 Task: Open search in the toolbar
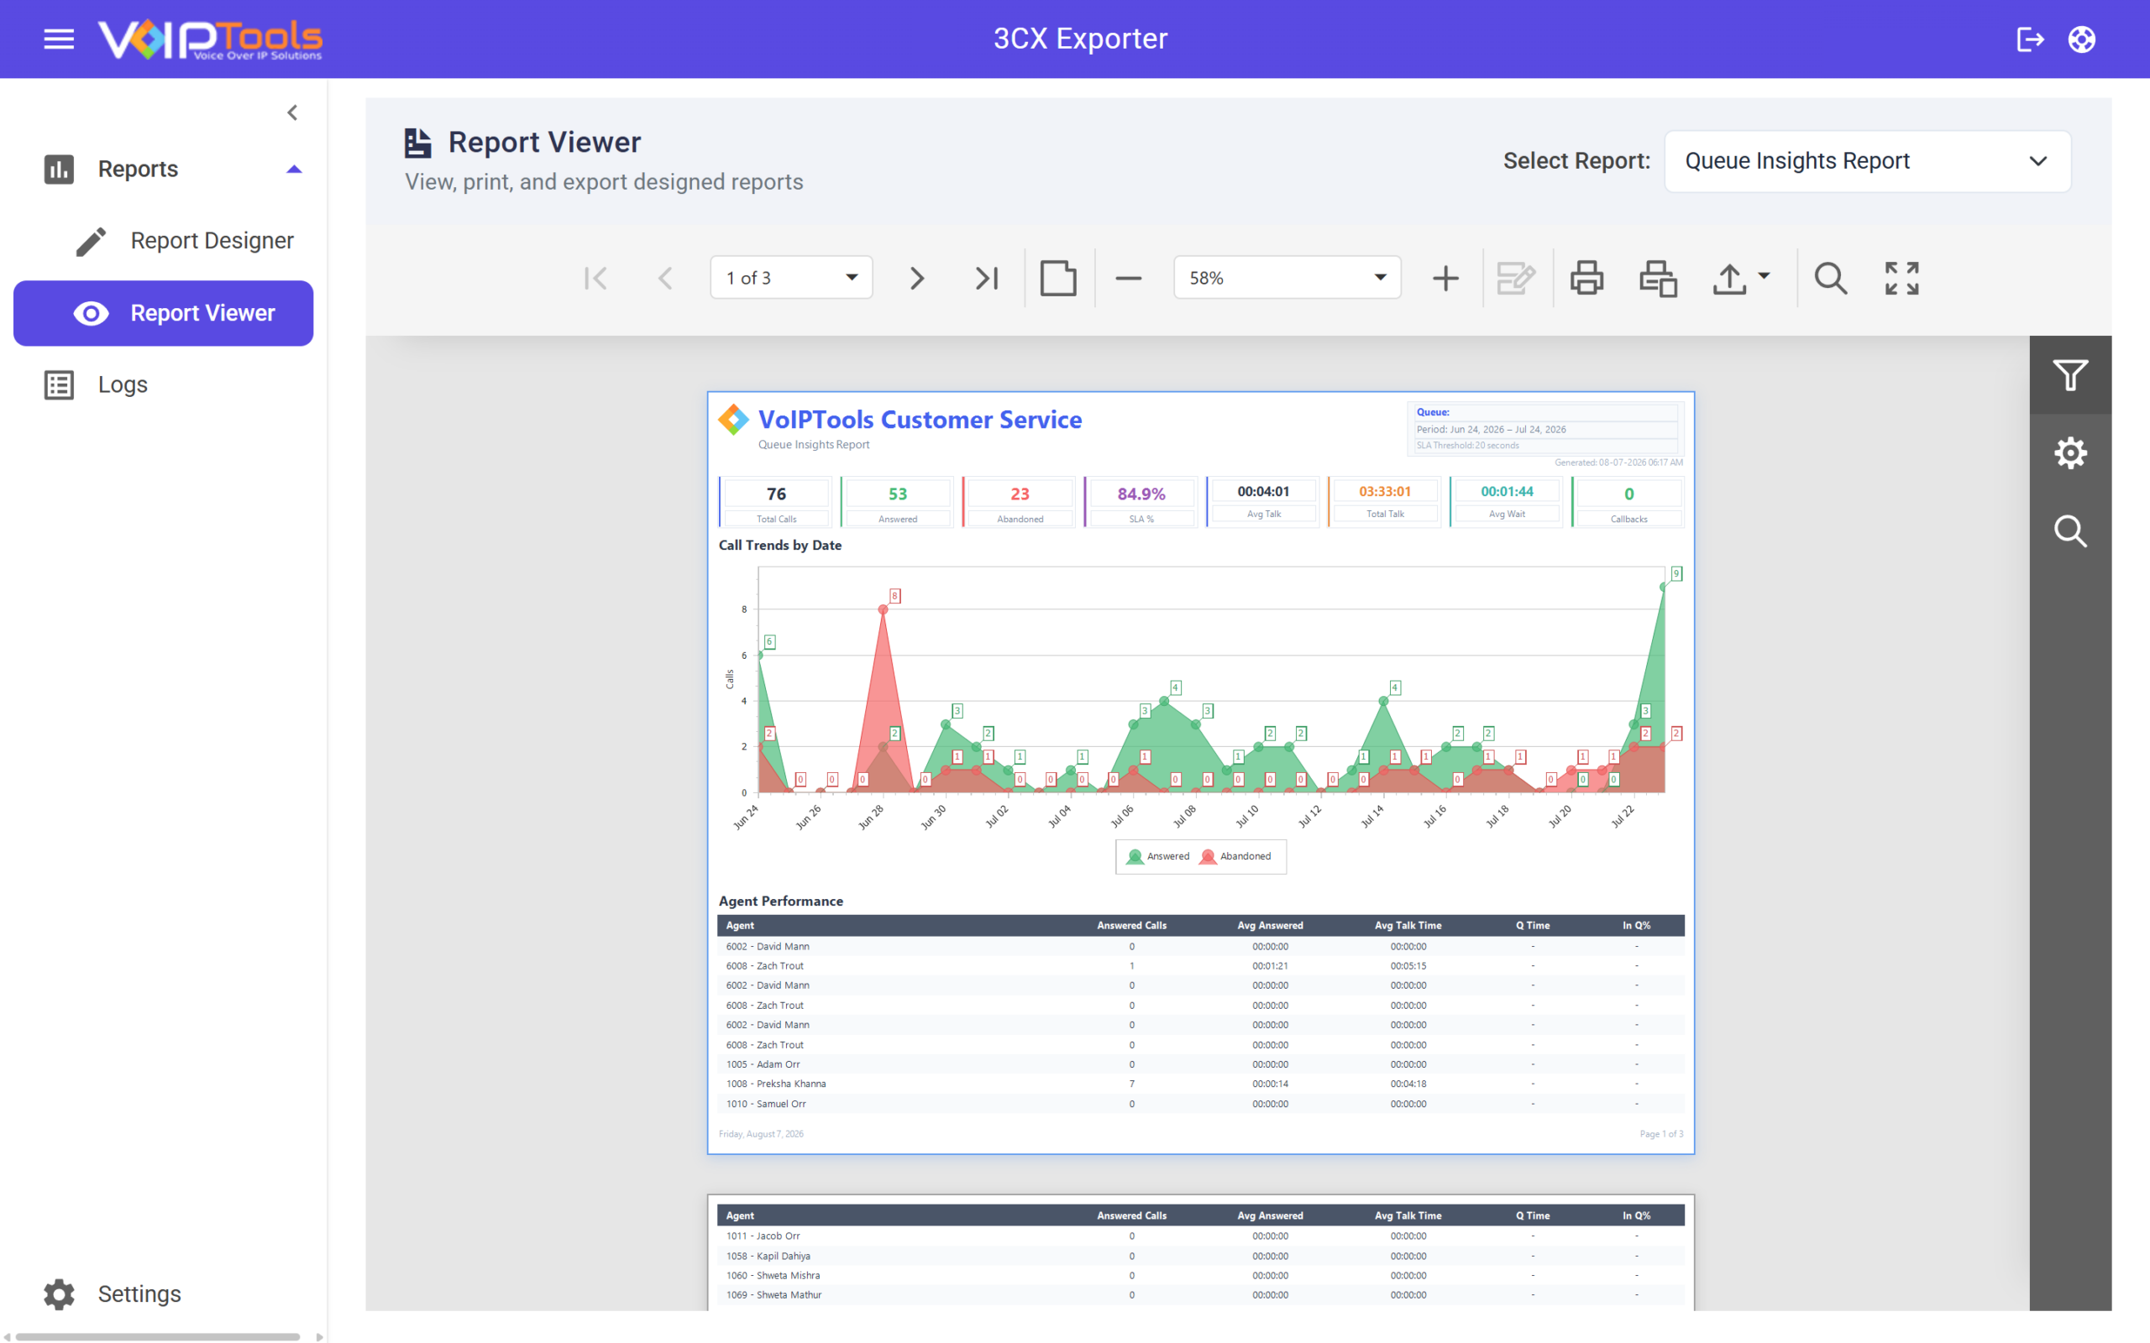pyautogui.click(x=1830, y=278)
